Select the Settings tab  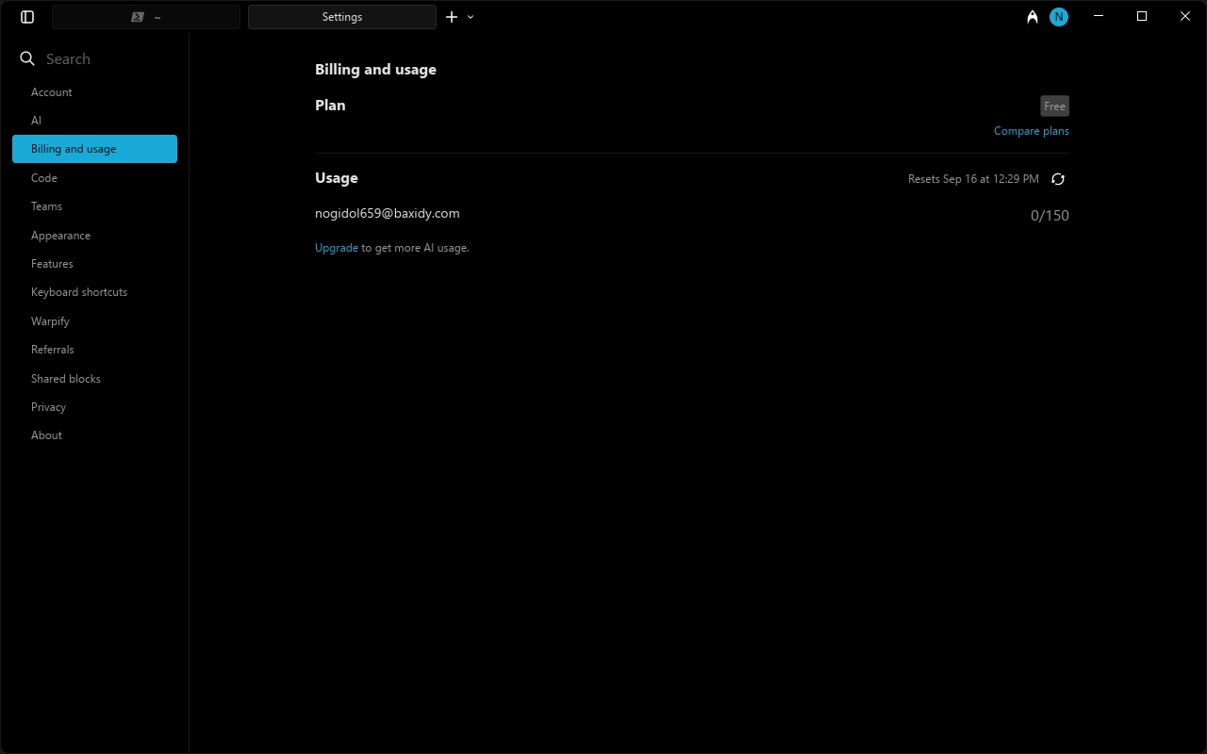click(341, 17)
